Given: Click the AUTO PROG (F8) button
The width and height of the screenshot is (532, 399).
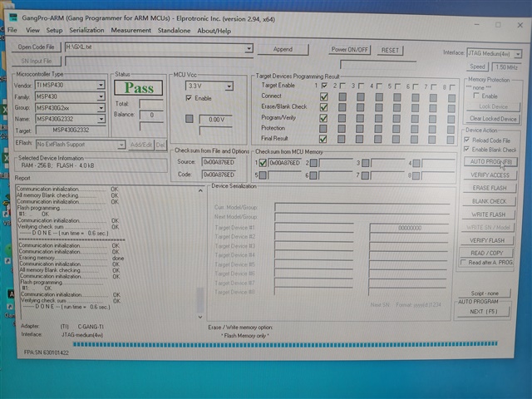Looking at the screenshot, I should pyautogui.click(x=490, y=162).
